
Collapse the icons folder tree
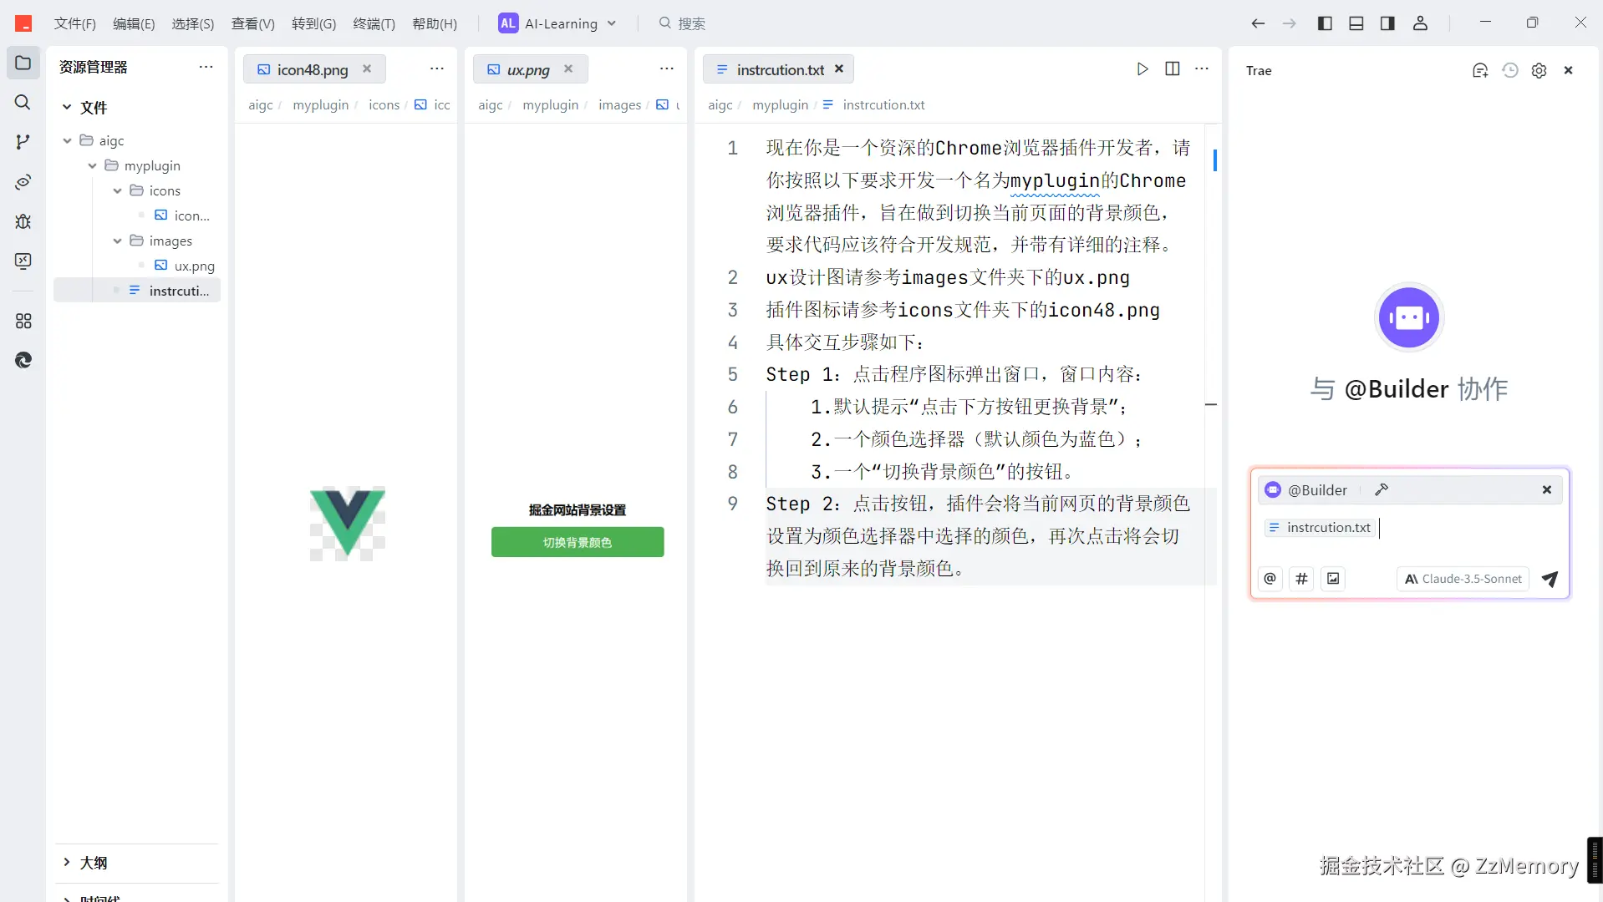pyautogui.click(x=118, y=190)
